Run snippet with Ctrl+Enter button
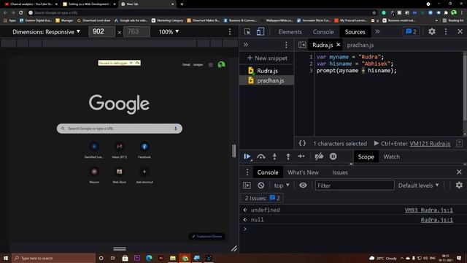 coord(391,143)
